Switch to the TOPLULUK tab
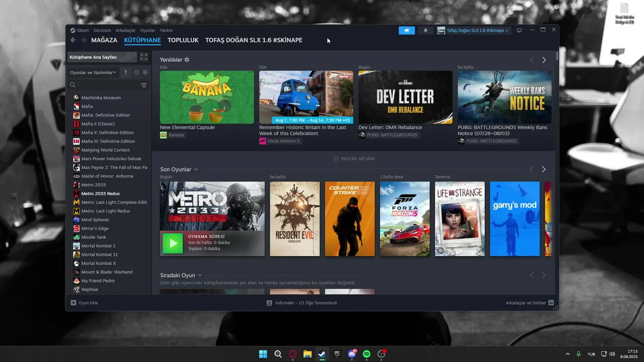The image size is (644, 362). tap(183, 40)
